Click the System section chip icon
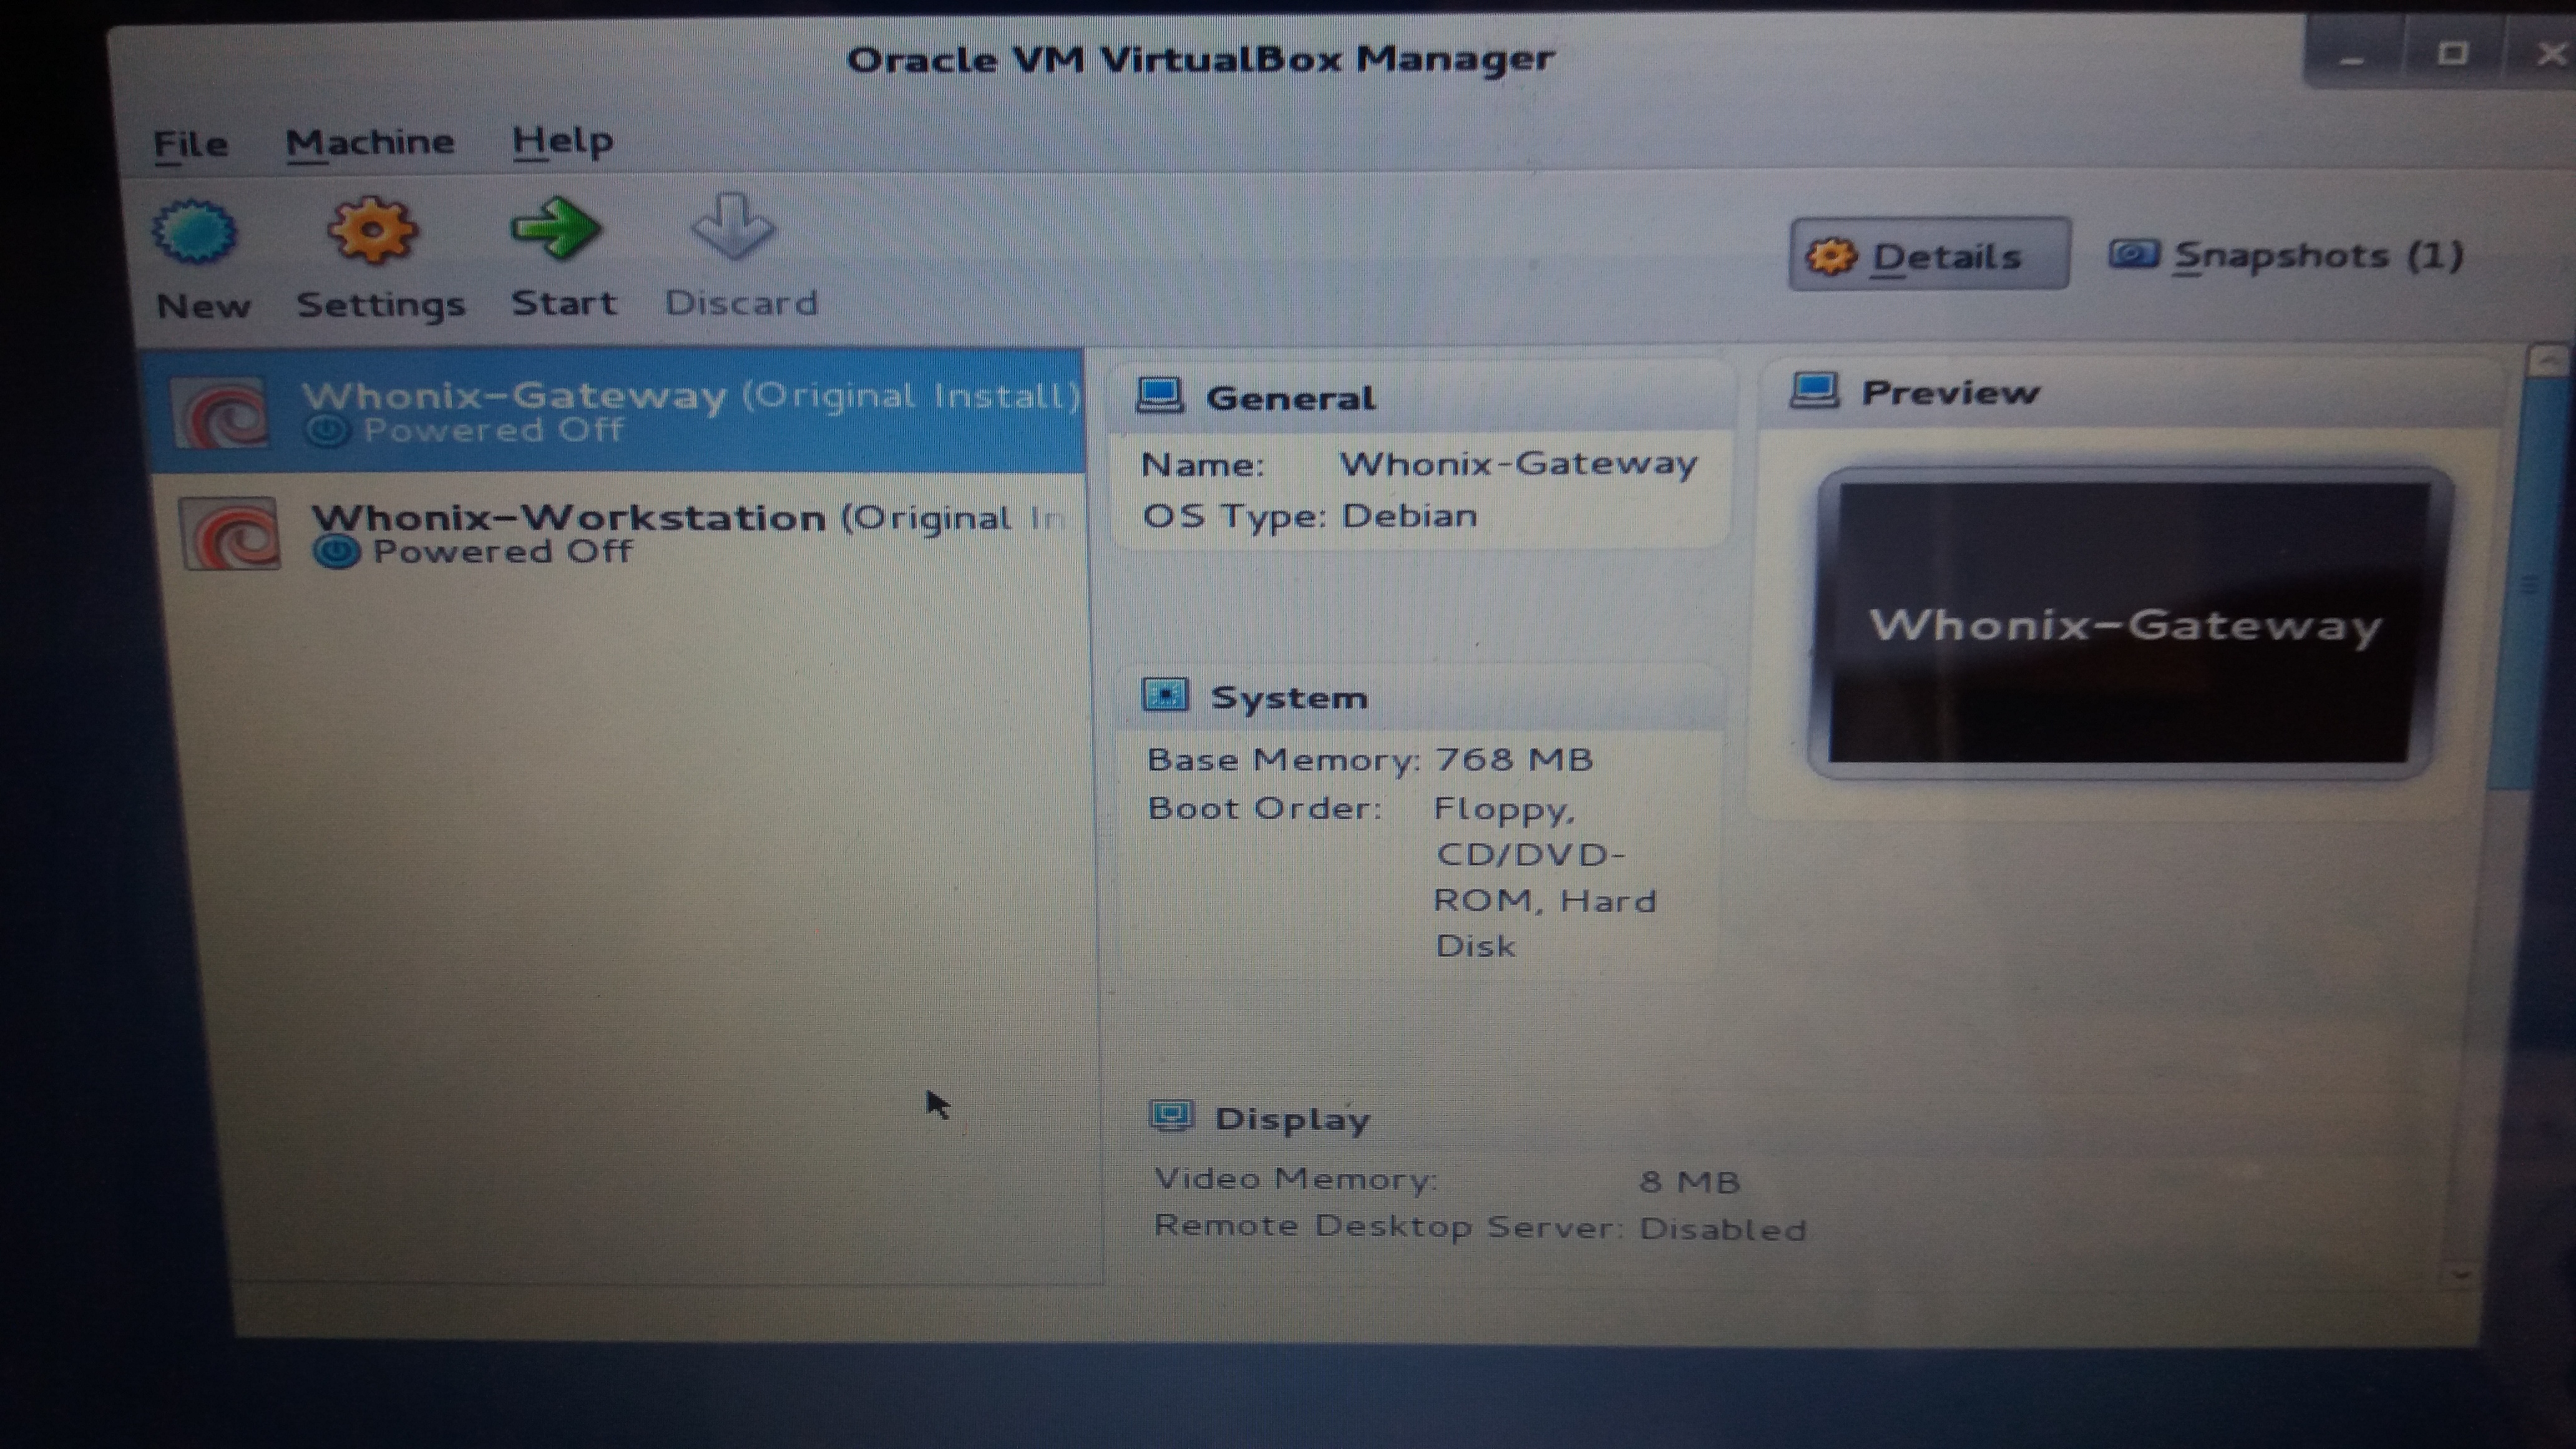The height and width of the screenshot is (1449, 2576). [x=1165, y=695]
